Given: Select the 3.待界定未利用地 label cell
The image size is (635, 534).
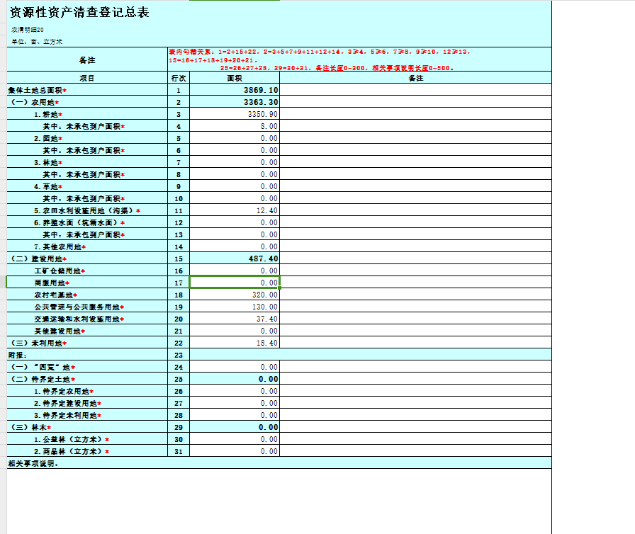Looking at the screenshot, I should [x=87, y=415].
